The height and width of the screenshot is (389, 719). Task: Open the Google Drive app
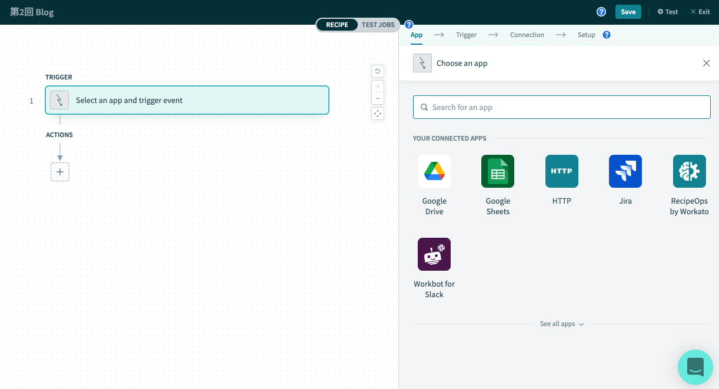[x=434, y=171]
